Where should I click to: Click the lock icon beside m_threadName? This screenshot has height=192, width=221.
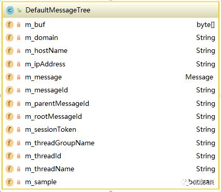point(19,169)
